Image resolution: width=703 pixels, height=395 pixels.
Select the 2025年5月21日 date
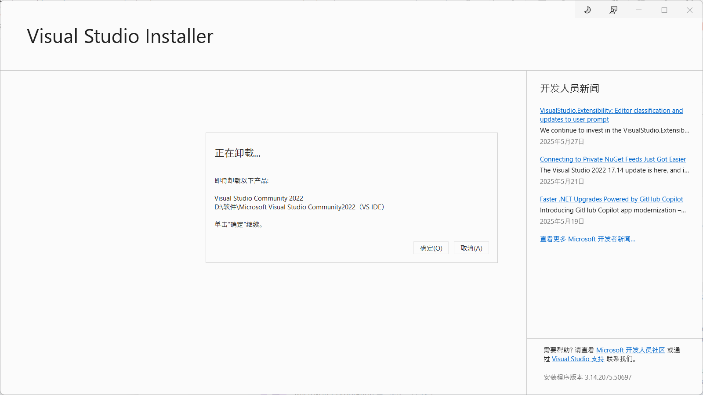point(562,182)
